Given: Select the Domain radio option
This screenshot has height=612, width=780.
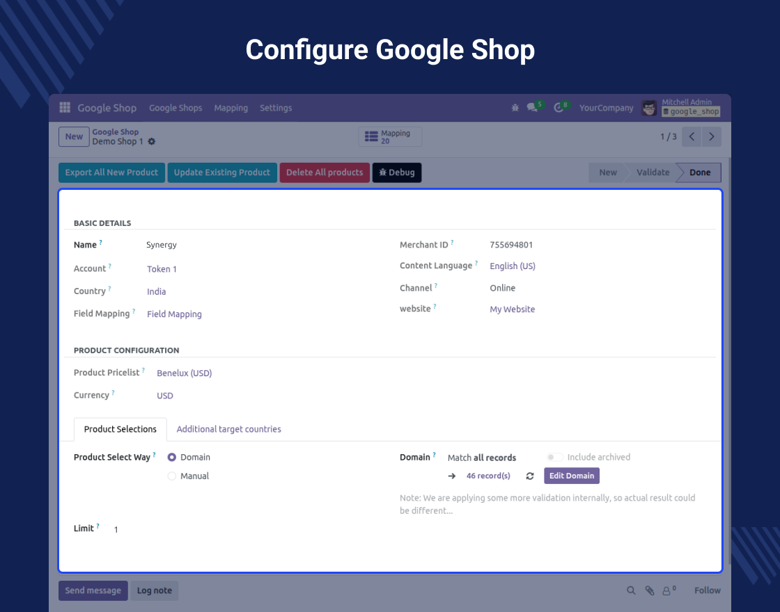Looking at the screenshot, I should [x=171, y=457].
